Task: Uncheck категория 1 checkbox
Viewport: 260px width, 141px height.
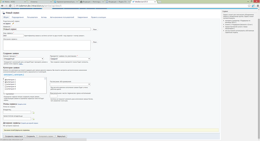Action: click(x=6, y=80)
